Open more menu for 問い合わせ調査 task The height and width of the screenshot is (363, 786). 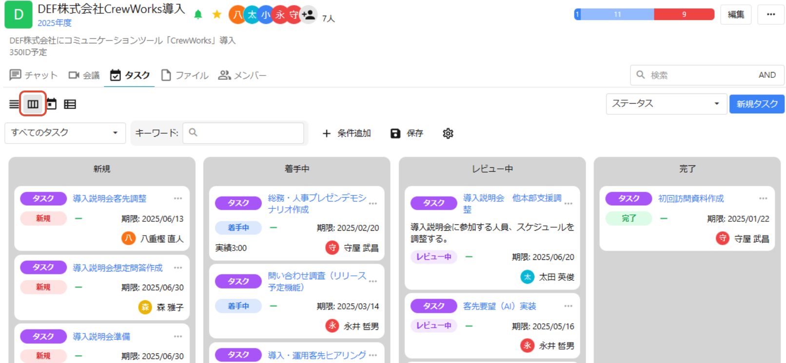tap(373, 281)
